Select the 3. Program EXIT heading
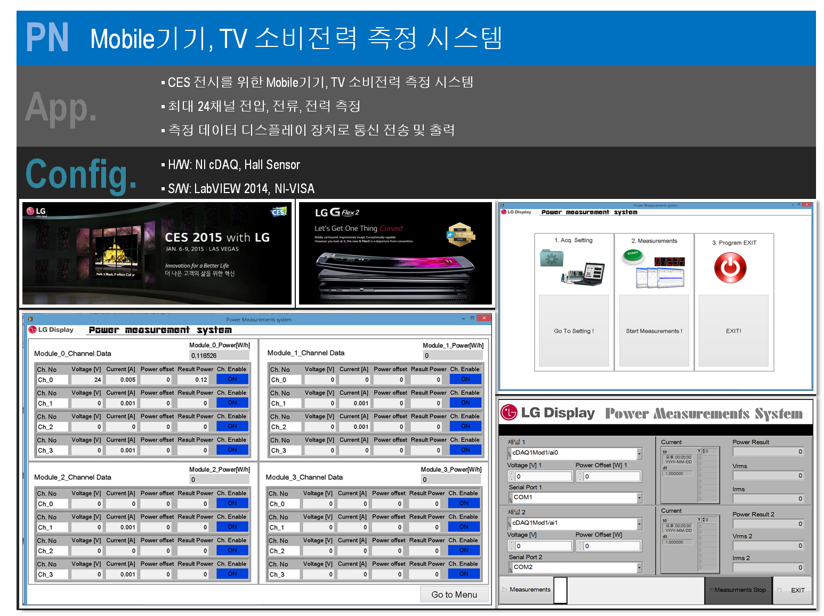824x616 pixels. [734, 242]
